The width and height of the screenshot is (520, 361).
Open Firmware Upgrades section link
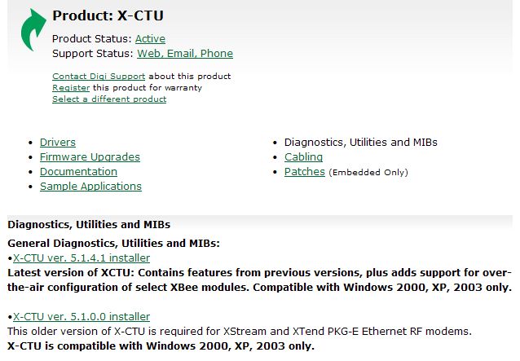click(x=90, y=156)
